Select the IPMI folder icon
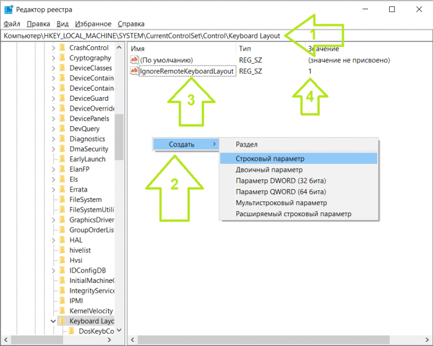This screenshot has width=433, height=346. 62,301
